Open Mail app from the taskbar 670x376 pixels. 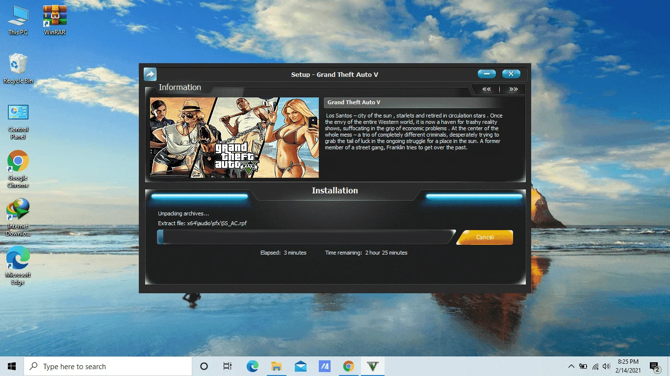point(300,366)
